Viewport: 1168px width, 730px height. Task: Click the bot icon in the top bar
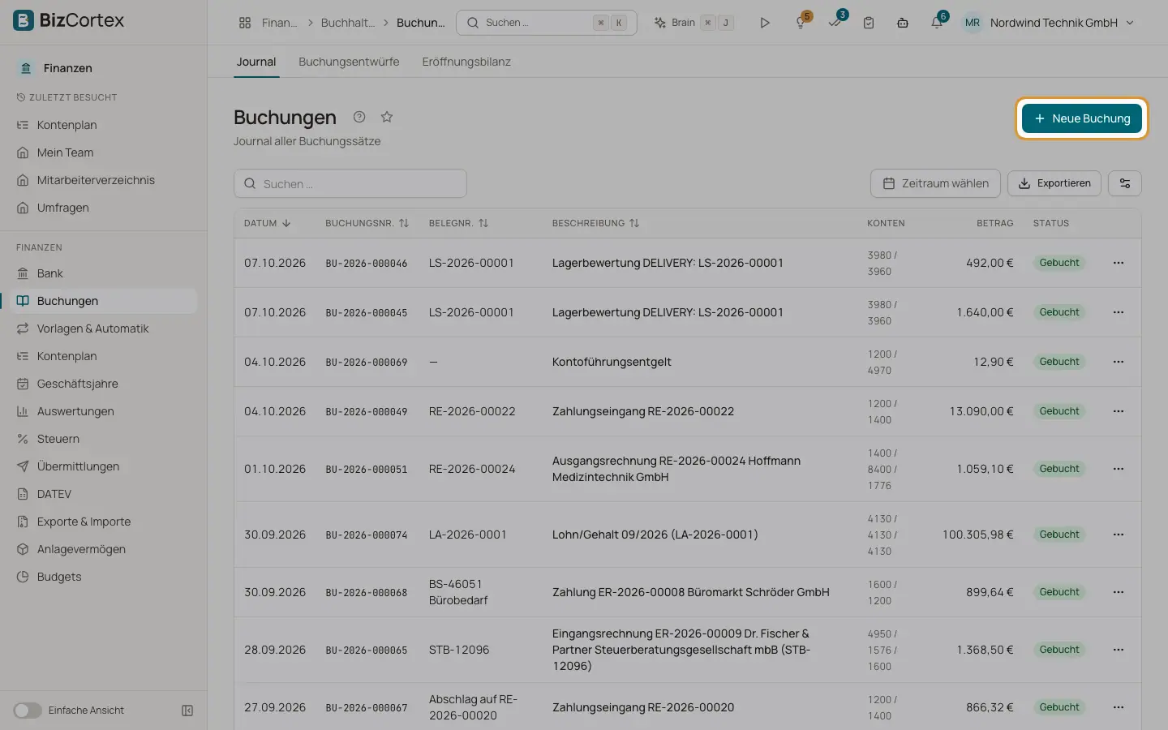click(903, 23)
